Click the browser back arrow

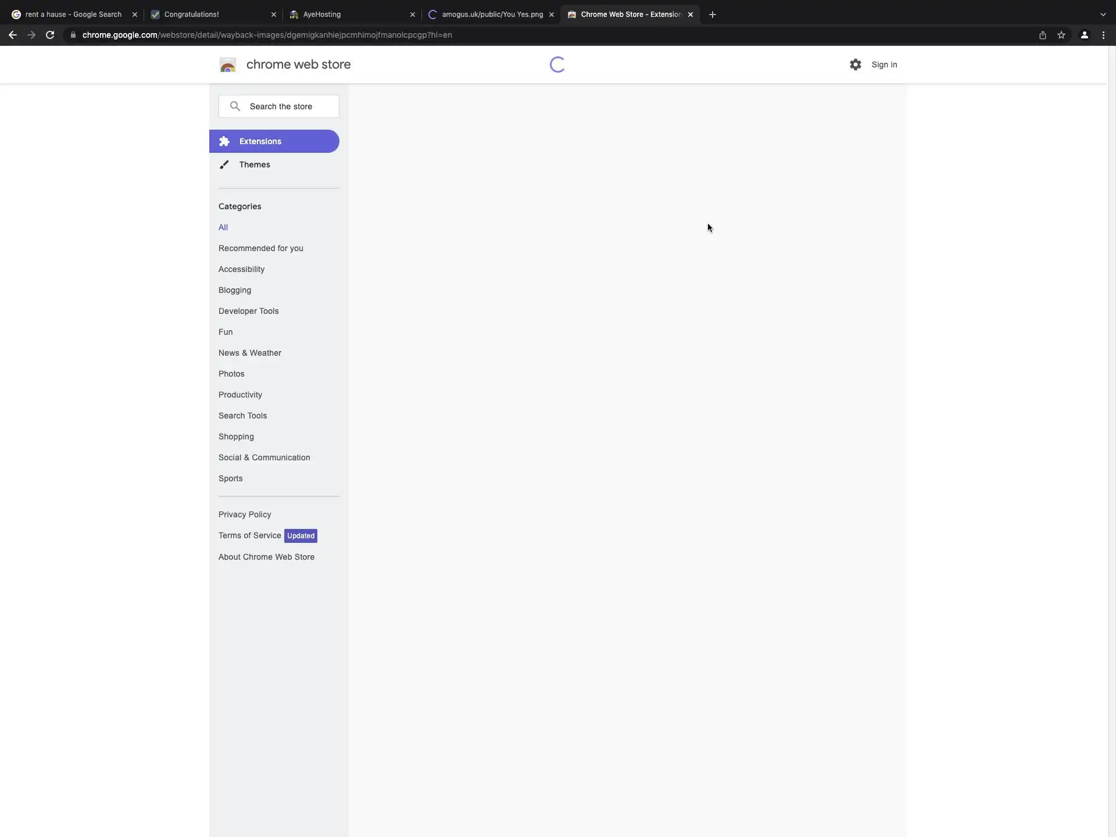(x=12, y=35)
